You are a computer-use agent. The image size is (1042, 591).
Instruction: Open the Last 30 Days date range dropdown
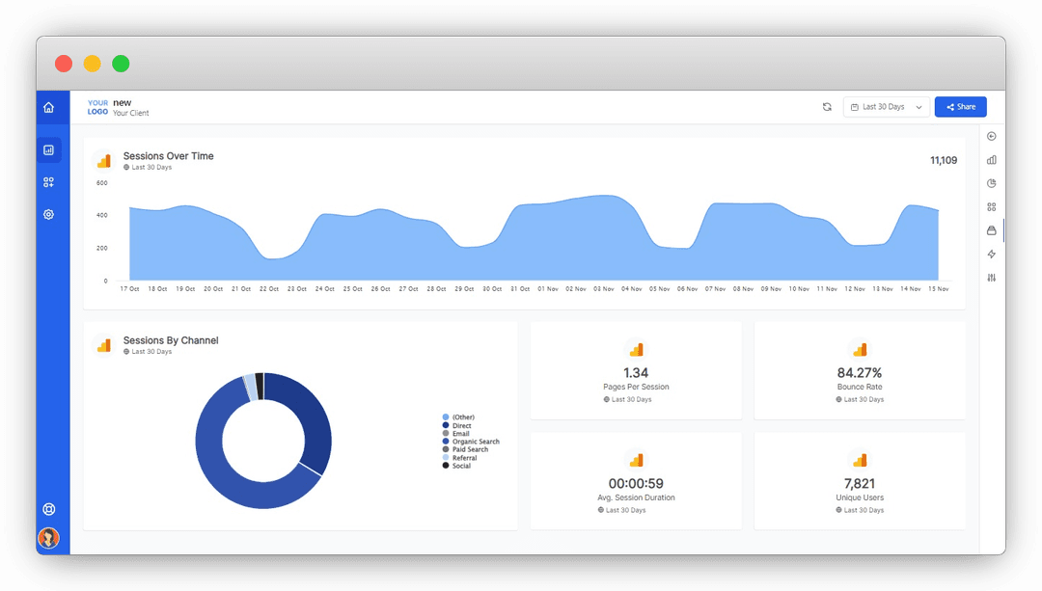pos(887,107)
